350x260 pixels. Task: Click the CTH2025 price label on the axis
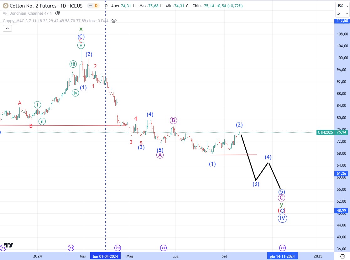point(326,132)
